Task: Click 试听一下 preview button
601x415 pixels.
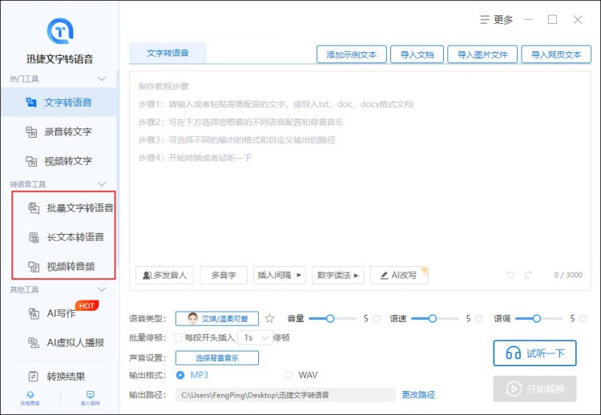Action: coord(534,353)
